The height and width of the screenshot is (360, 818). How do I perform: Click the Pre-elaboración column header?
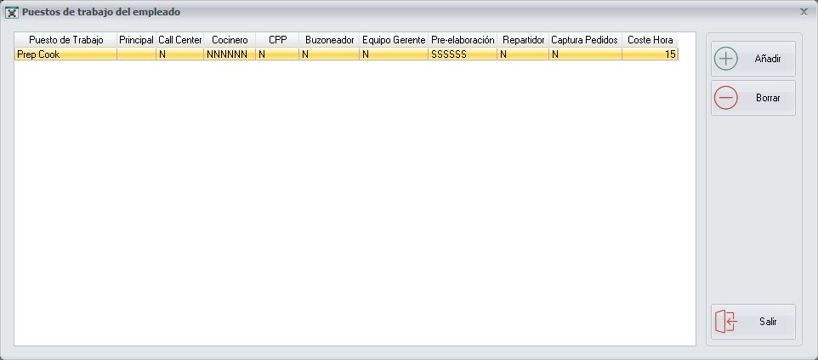click(463, 40)
